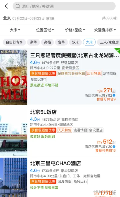This screenshot has width=120, height=197.
Task: Click the 享套餐超值优惠 tag on 三只熊
Action: click(x=43, y=73)
